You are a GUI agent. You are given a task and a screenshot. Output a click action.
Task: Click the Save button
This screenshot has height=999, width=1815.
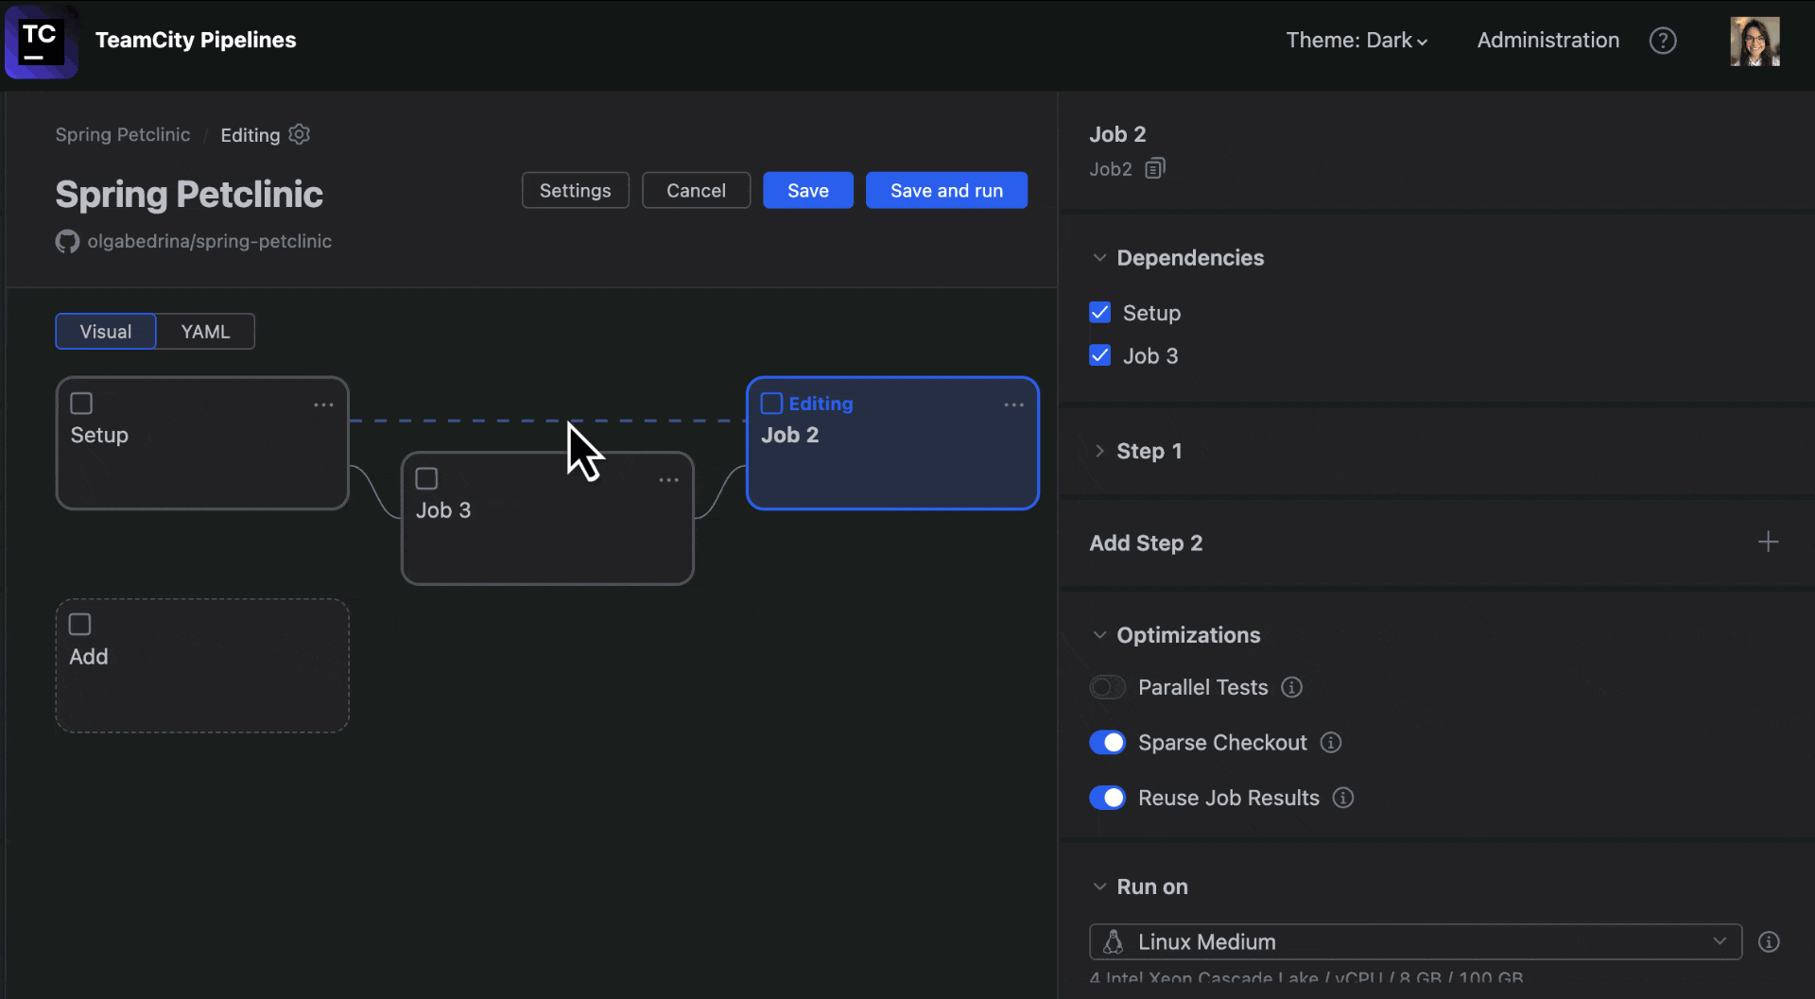(808, 191)
